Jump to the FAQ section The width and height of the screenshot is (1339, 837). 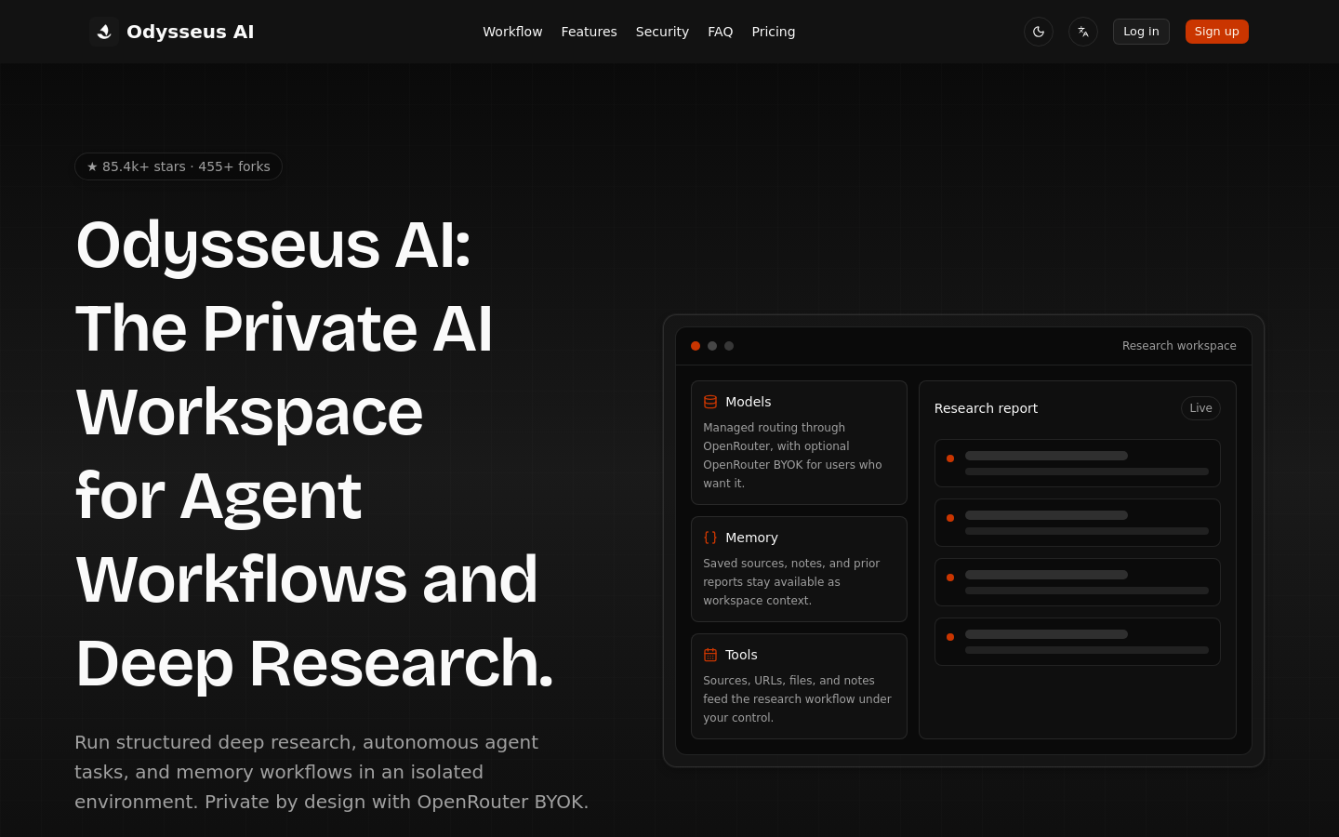(721, 32)
